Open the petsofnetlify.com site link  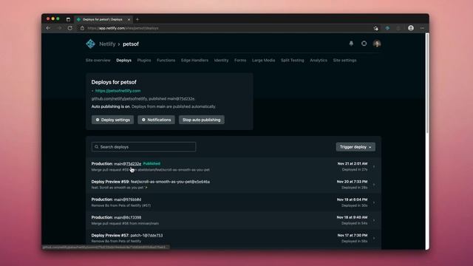click(x=118, y=90)
